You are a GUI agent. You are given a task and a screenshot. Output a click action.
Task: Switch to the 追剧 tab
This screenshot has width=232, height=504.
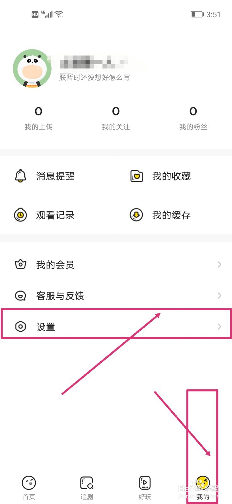[87, 487]
